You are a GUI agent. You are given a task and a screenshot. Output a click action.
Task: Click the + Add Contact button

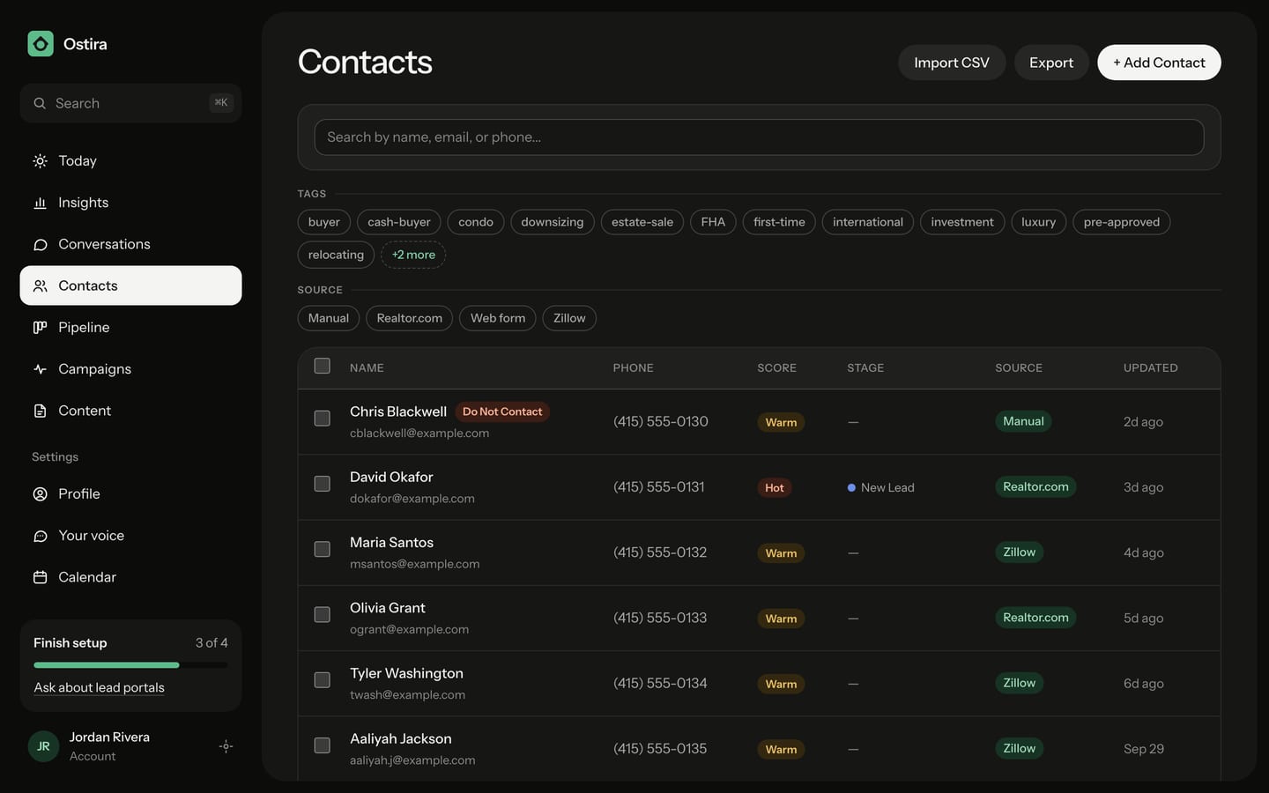1159,63
